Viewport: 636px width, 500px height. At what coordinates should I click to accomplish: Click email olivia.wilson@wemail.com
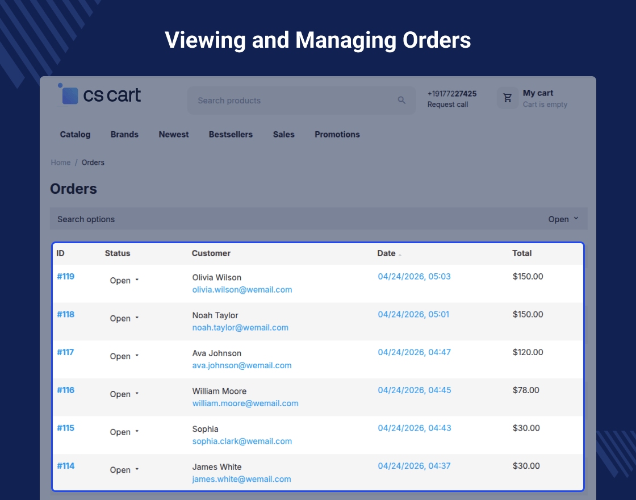pos(242,290)
